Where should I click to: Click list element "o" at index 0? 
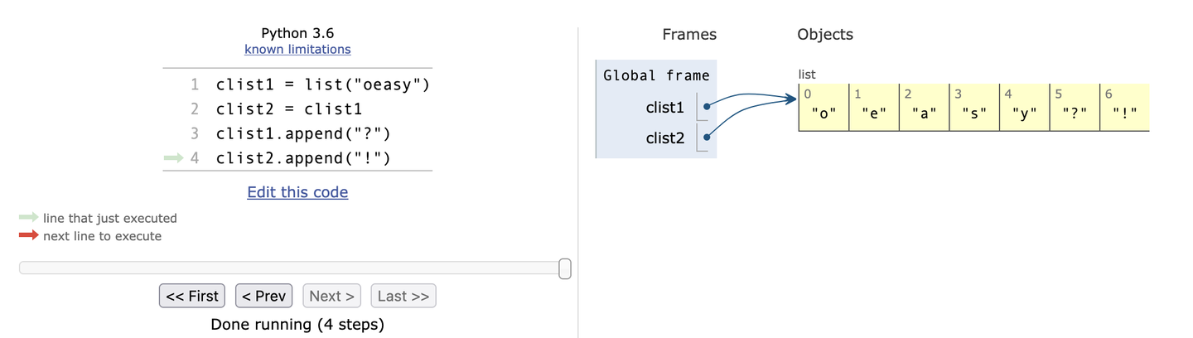tap(824, 114)
